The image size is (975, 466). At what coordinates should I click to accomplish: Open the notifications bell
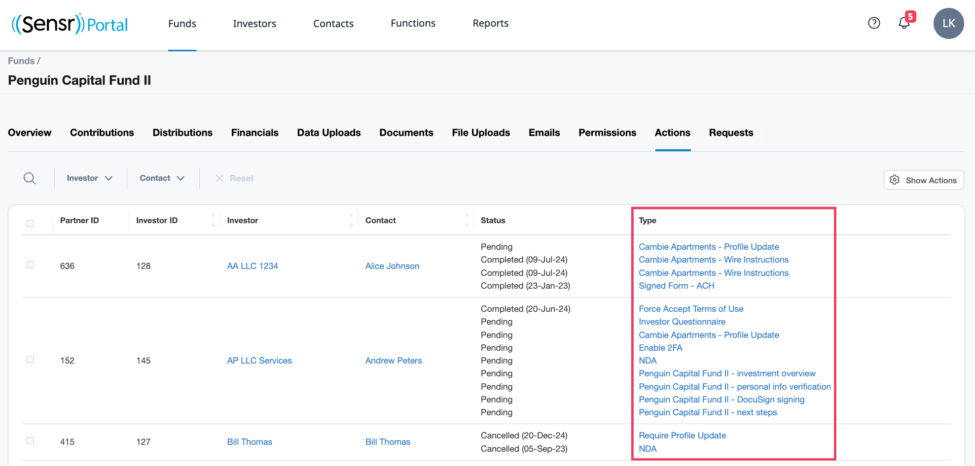pos(905,22)
